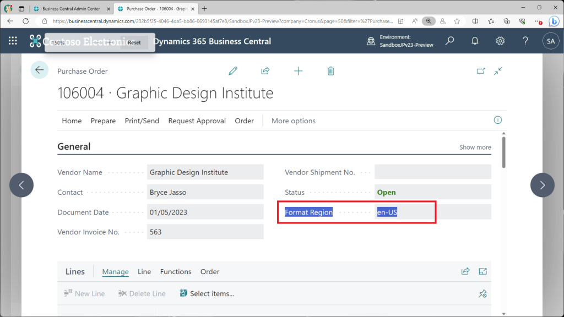Click Show more in the General section
564x317 pixels.
[x=475, y=147]
